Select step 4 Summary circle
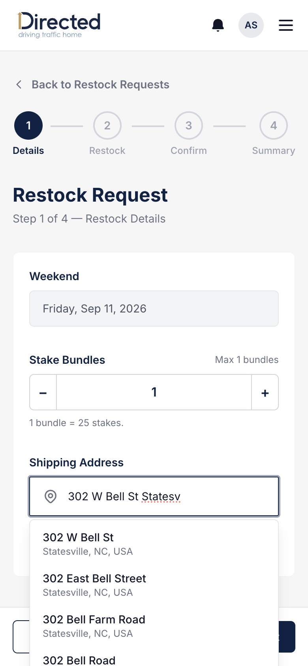This screenshot has height=666, width=308. pos(274,125)
